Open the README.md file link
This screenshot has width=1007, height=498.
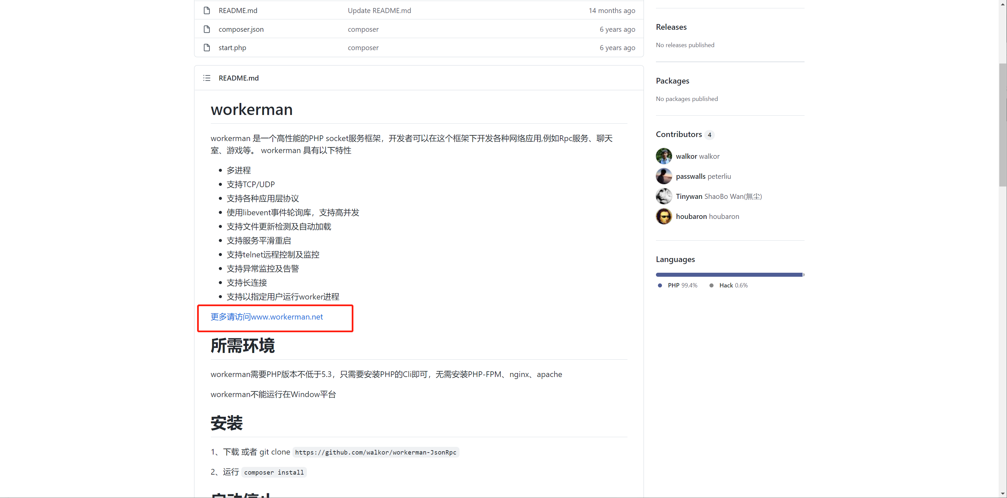(x=238, y=11)
